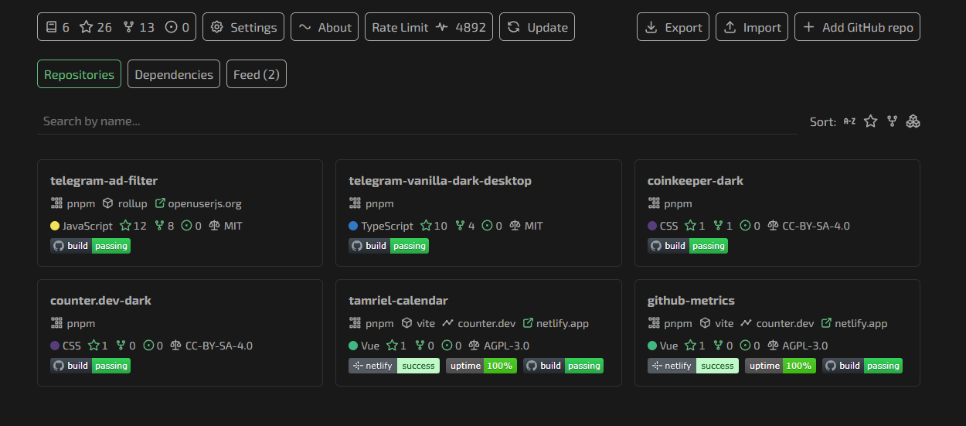
Task: Sort repositories alphabetically with A-Z icon
Action: pos(849,121)
